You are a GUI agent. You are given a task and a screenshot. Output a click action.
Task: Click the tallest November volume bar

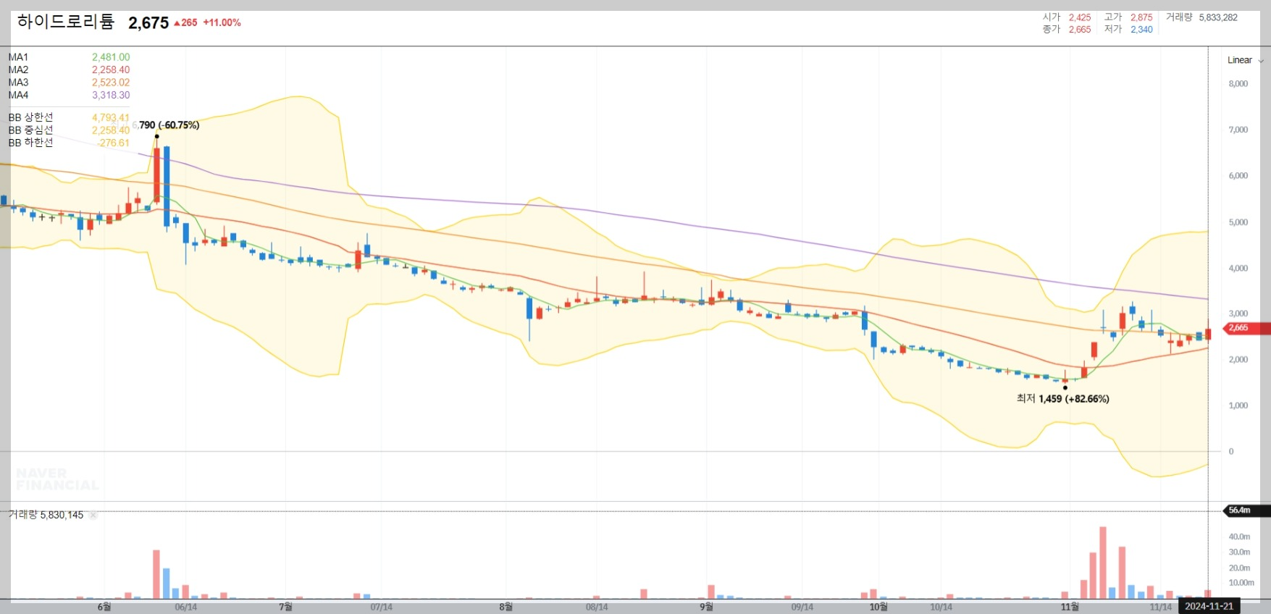[1102, 563]
